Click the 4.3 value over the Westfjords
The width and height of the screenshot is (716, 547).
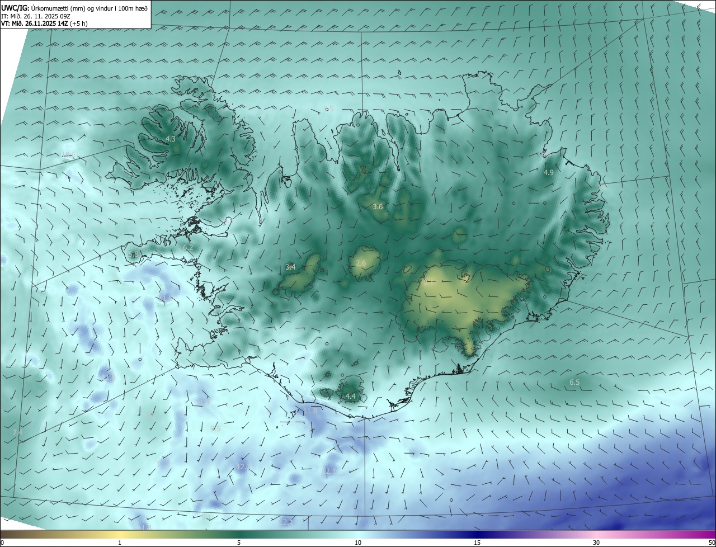(171, 139)
